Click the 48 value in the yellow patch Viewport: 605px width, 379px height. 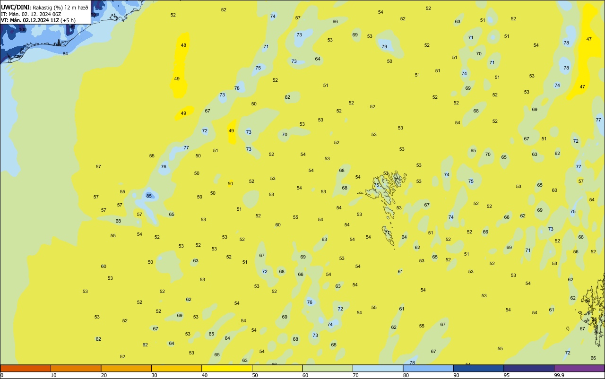click(x=183, y=45)
